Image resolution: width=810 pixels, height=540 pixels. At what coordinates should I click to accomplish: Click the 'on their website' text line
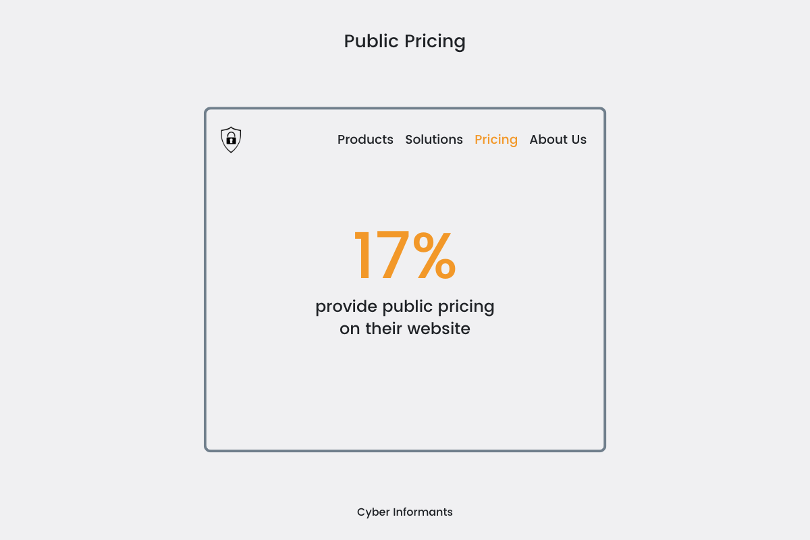[405, 329]
